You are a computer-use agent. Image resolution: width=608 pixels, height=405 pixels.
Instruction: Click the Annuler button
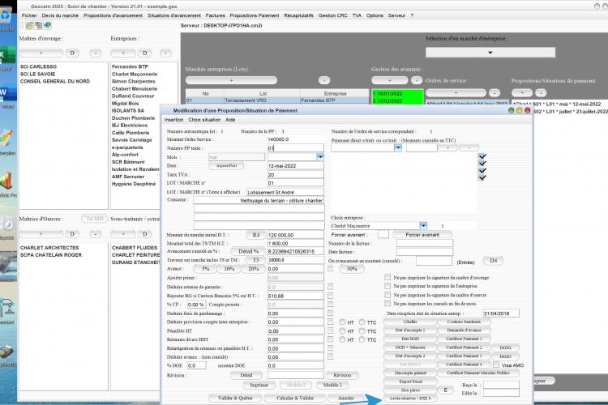tap(346, 398)
